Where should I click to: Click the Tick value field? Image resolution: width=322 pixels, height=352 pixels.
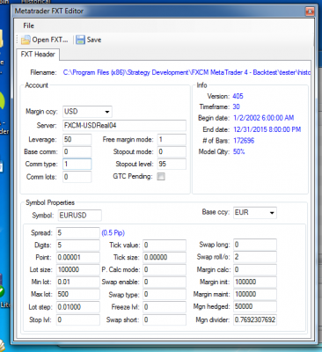click(165, 245)
